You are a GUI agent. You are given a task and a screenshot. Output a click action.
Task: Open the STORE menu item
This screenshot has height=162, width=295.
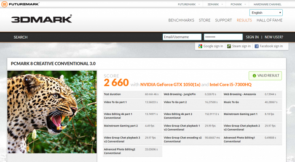(x=204, y=20)
